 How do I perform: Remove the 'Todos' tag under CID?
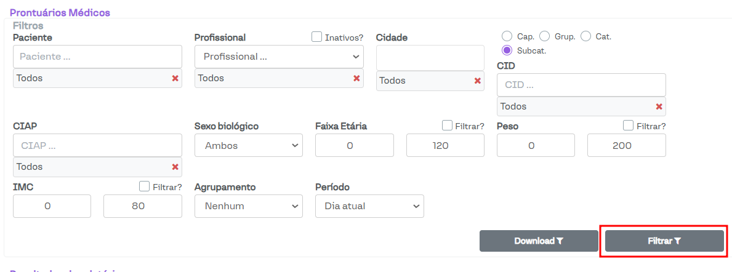(x=659, y=106)
